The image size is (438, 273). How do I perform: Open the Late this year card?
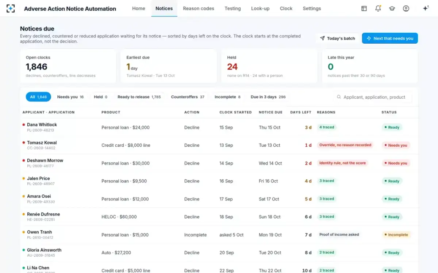coord(370,66)
